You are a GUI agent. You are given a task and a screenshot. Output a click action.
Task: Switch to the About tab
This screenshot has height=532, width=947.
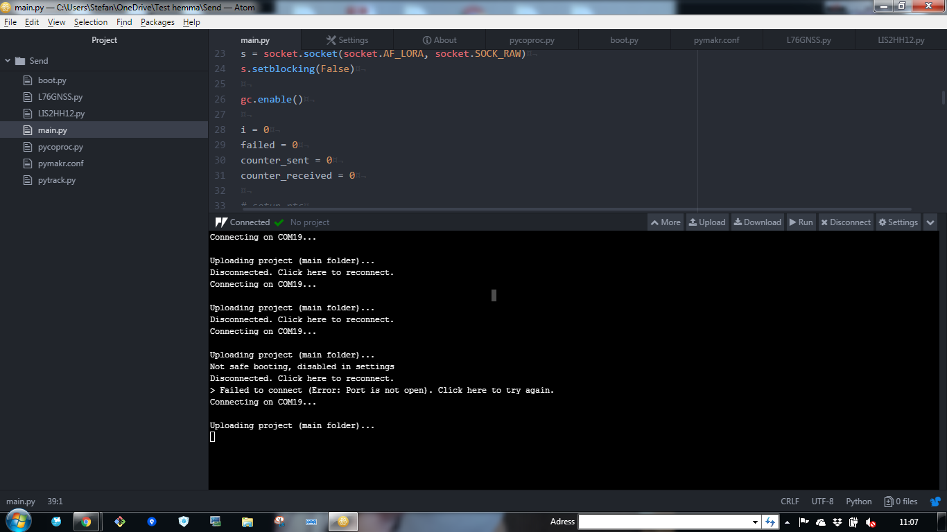pyautogui.click(x=440, y=40)
